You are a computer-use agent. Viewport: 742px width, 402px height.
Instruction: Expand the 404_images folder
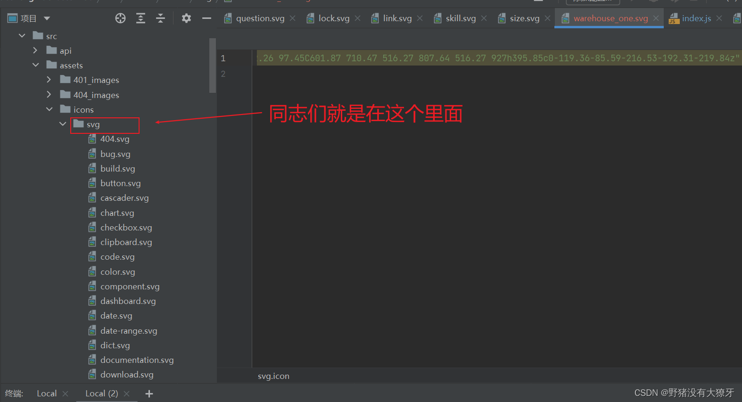49,94
